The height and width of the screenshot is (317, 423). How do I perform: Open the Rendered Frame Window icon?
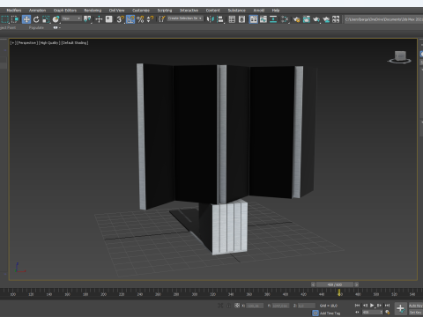point(307,19)
